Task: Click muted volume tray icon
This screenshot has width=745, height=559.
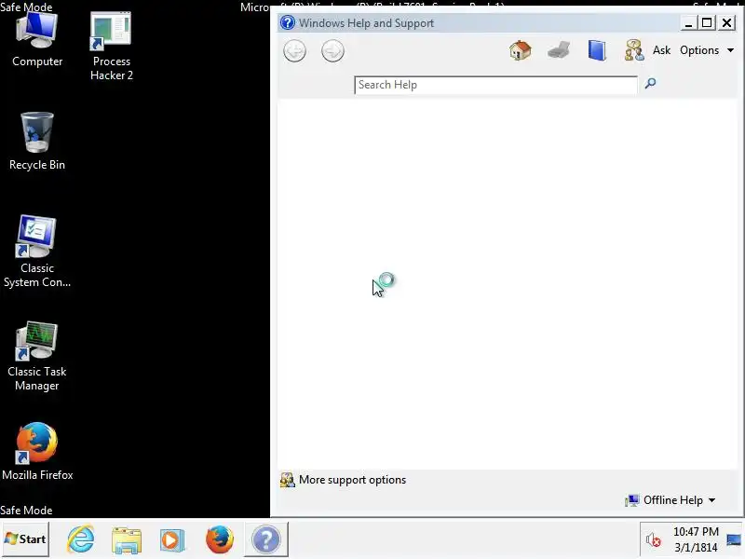Action: pos(654,539)
